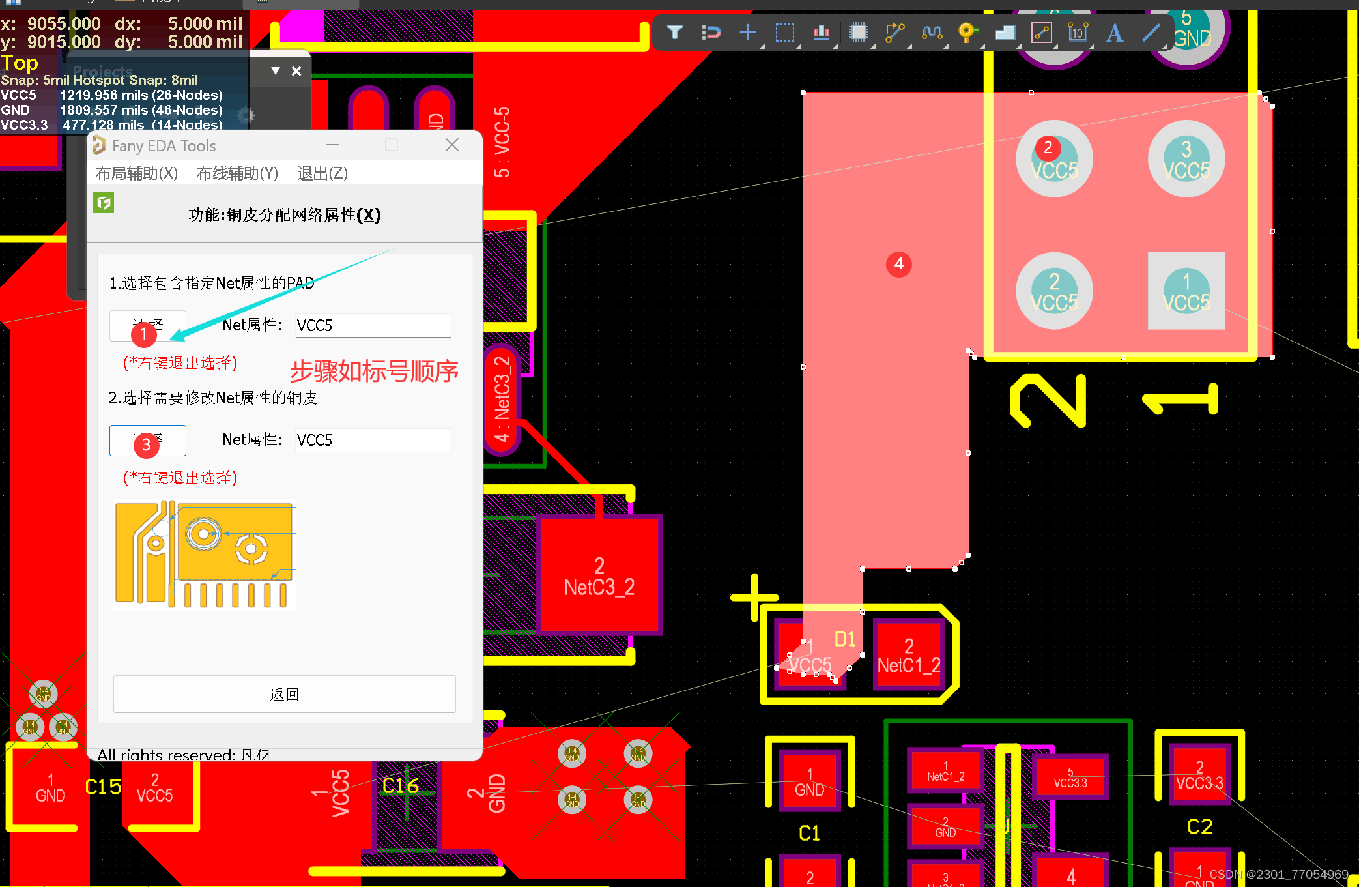The image size is (1359, 887).
Task: Click the snap magnet options icon
Action: 711,32
